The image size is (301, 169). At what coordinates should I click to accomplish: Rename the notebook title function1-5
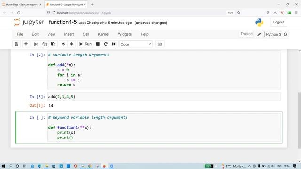pos(63,23)
